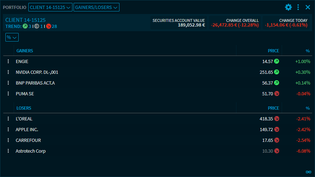Open the widget's vertical dots menu
This screenshot has width=315, height=177.
click(x=298, y=7)
